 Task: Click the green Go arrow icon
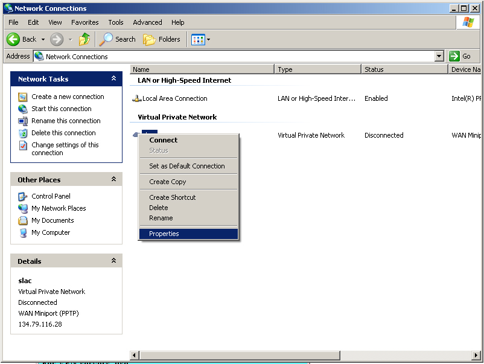click(454, 56)
